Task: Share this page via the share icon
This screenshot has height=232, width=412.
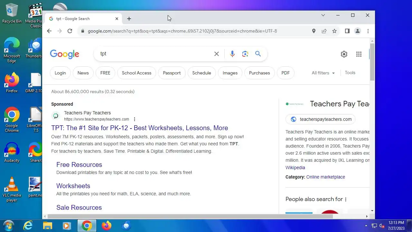Action: point(324,31)
